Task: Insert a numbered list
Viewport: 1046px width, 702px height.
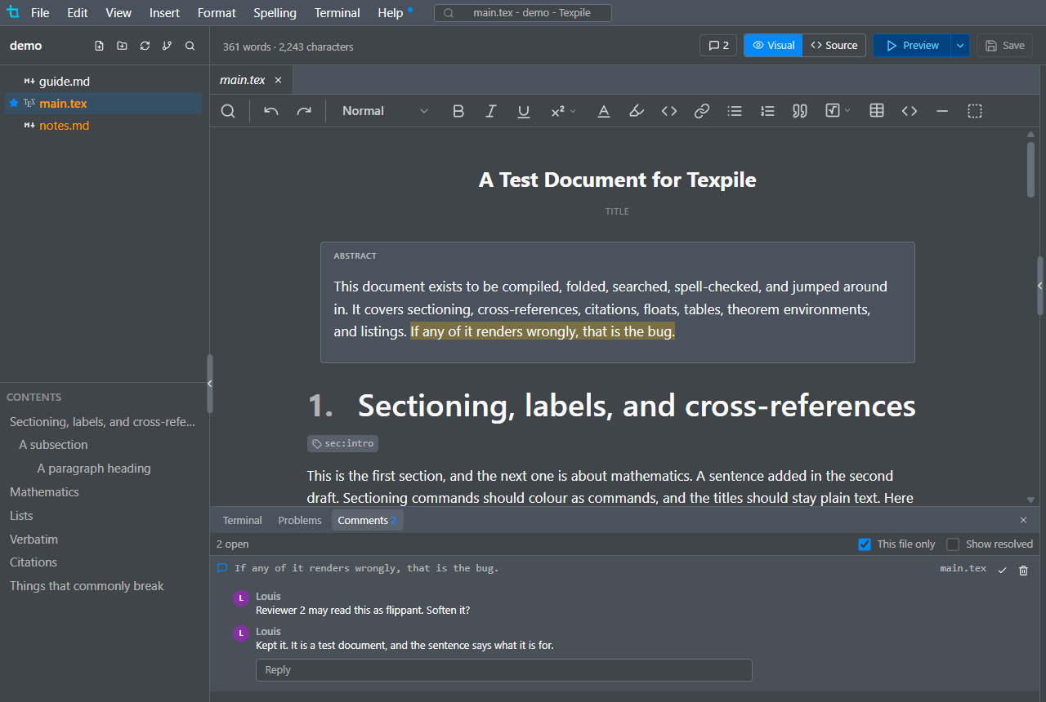Action: (767, 111)
